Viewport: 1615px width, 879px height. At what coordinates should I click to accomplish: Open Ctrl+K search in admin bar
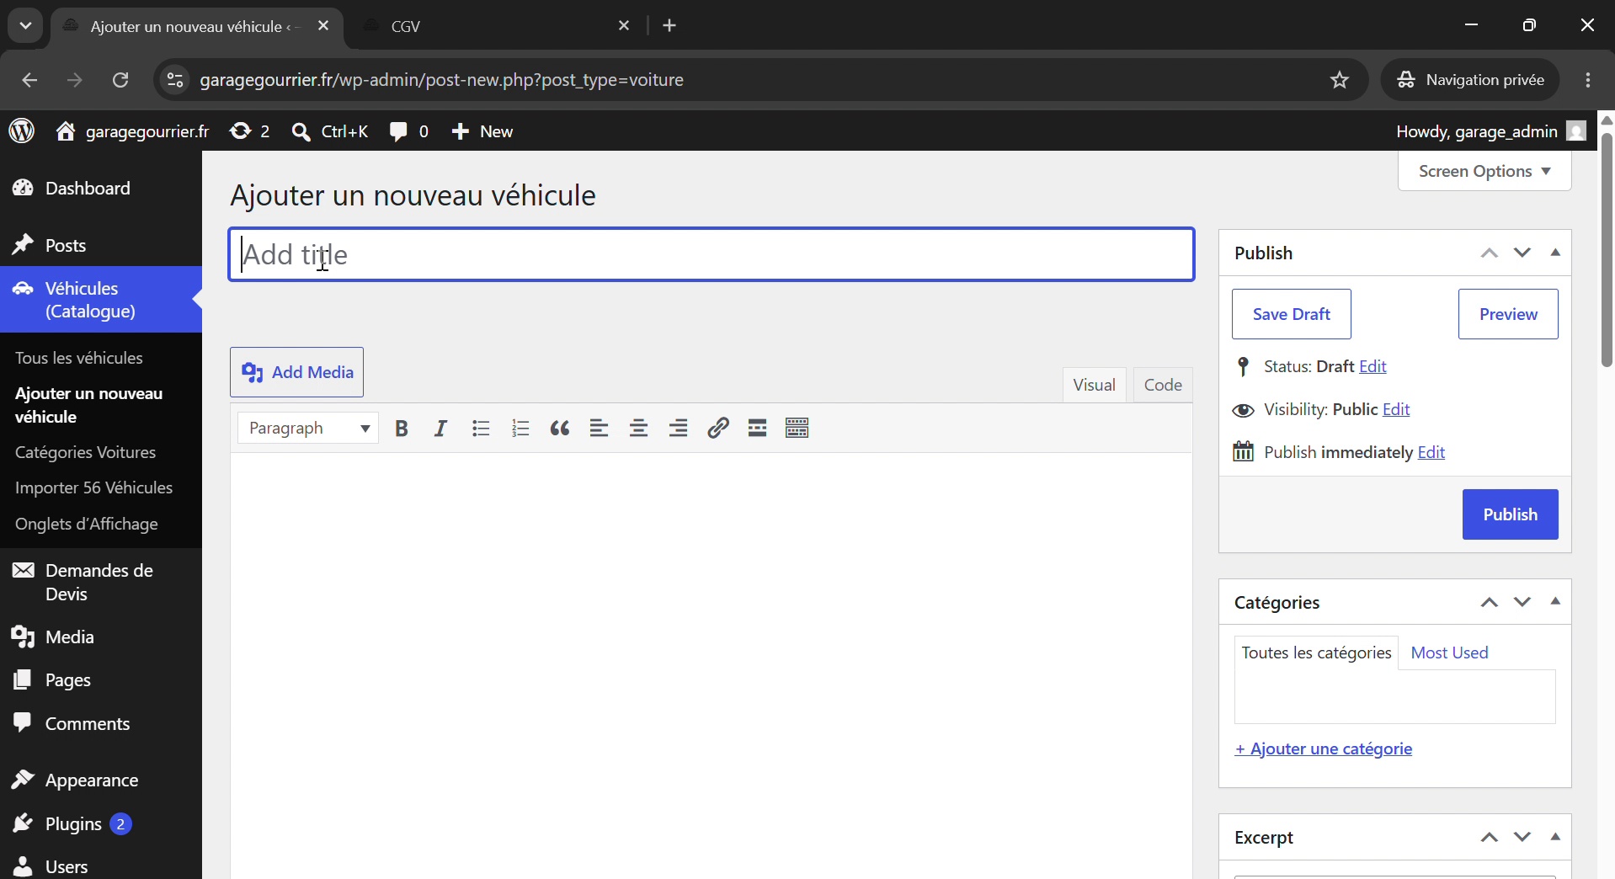pyautogui.click(x=329, y=131)
